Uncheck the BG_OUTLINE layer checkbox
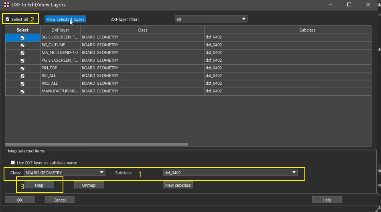 [x=22, y=45]
